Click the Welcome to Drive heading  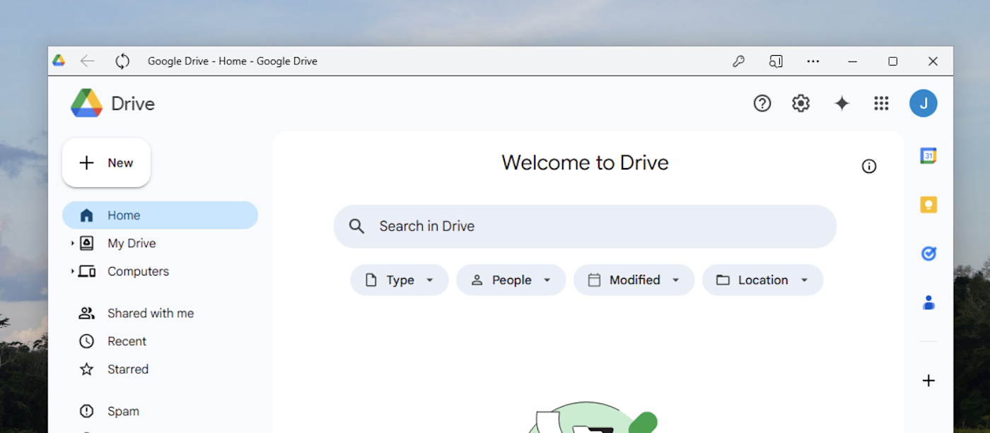pos(585,162)
